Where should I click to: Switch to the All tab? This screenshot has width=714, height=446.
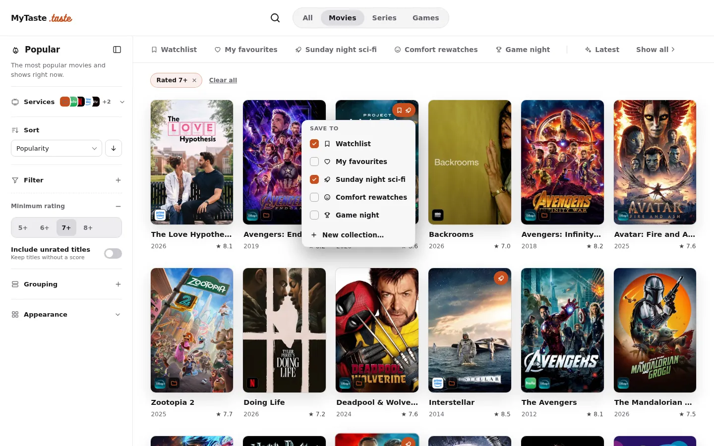[x=308, y=18]
